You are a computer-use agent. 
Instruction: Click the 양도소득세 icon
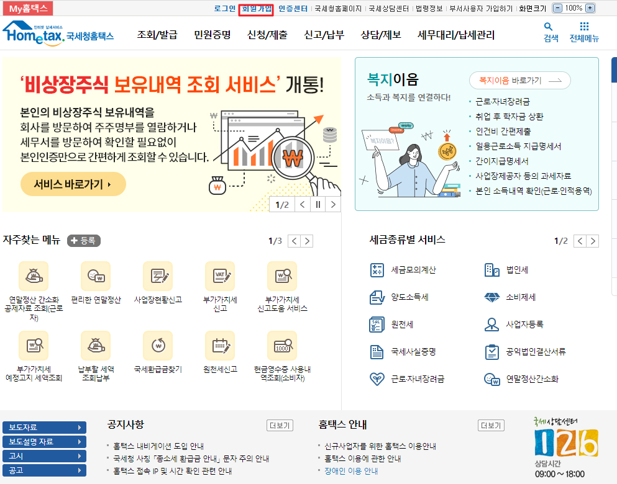point(377,297)
